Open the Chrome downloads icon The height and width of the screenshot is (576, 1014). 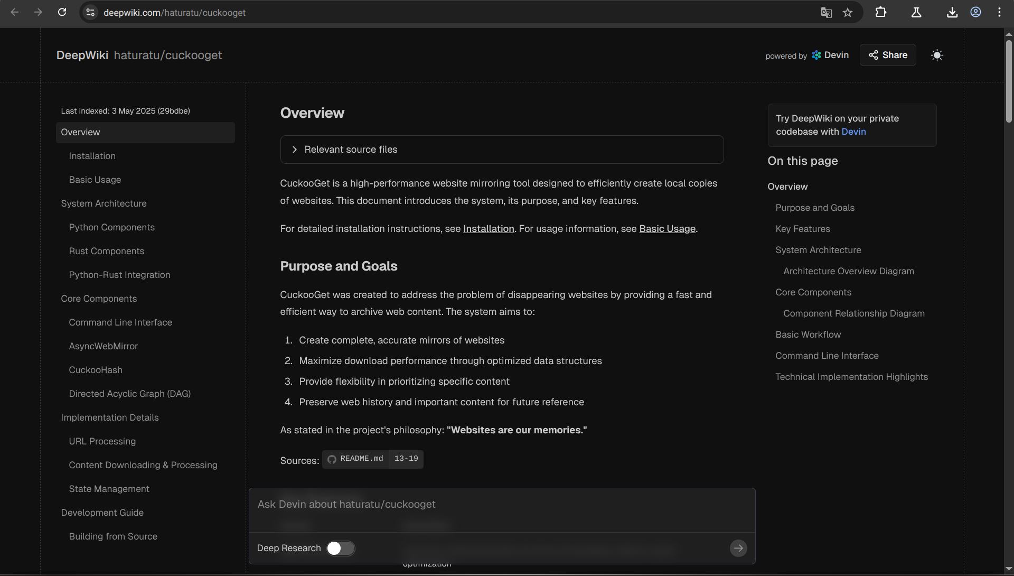click(x=952, y=12)
